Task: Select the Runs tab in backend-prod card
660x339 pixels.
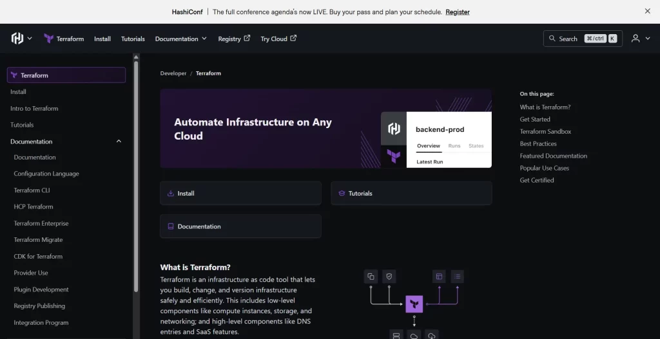Action: pyautogui.click(x=454, y=146)
